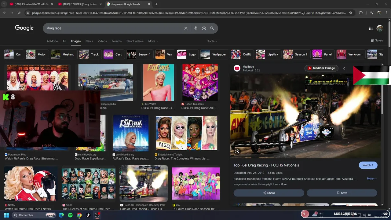This screenshot has width=391, height=220.
Task: Click the Windows taskbar search box
Action: 34,215
